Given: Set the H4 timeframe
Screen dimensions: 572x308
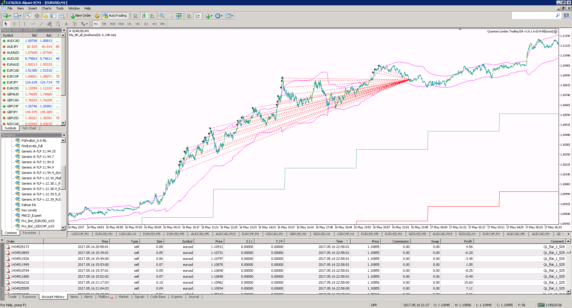Looking at the screenshot, I should 138,24.
